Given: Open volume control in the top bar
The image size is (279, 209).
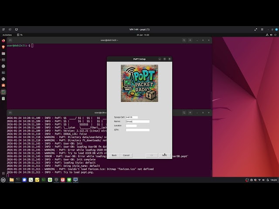Looking at the screenshot, I should tap(271, 35).
